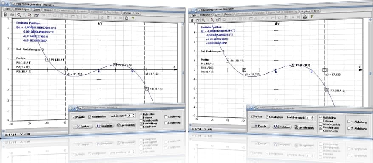Viewport: 373px width, 163px height.
Task: Click the red magnifier zoom icon, right window
Action: click(x=212, y=19)
